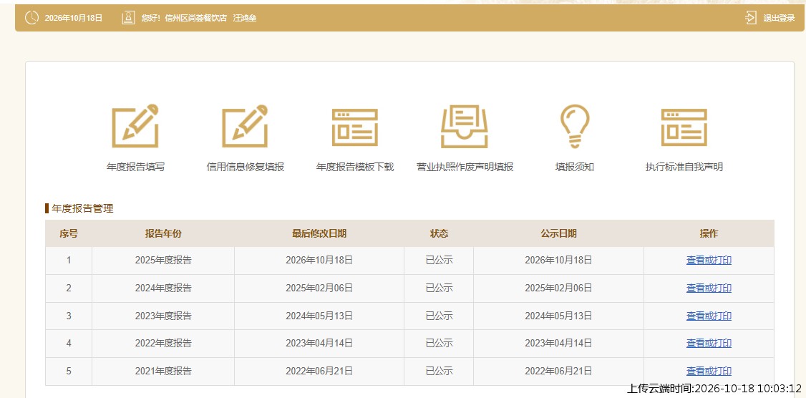Click the 最后修改日期 column header
Screen dimensions: 806x398
319,233
